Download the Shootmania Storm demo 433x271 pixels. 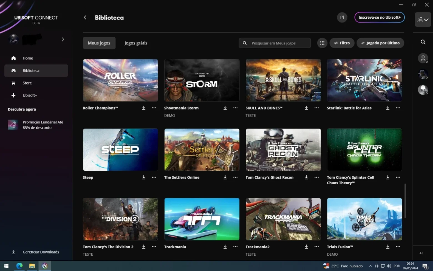pyautogui.click(x=225, y=108)
